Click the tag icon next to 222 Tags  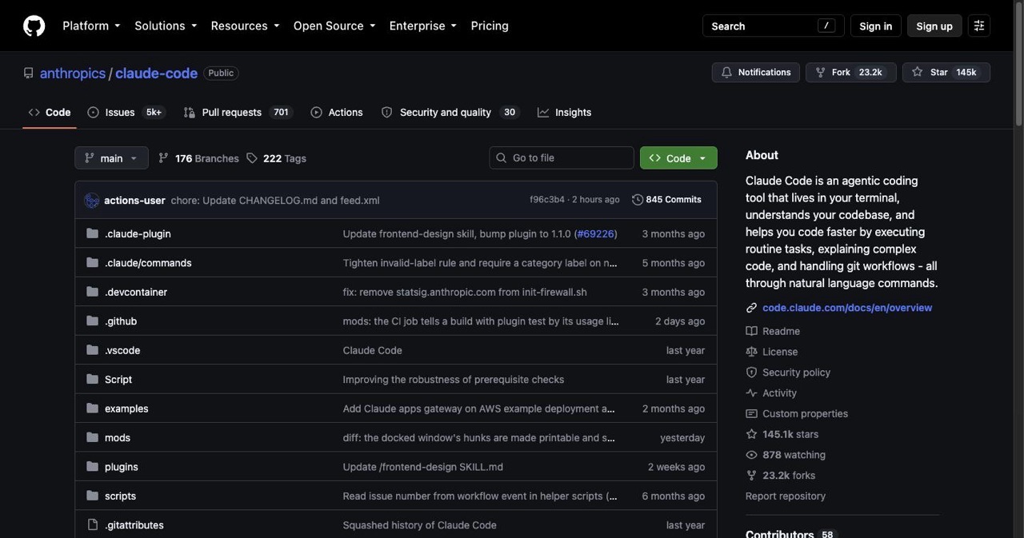click(x=252, y=158)
